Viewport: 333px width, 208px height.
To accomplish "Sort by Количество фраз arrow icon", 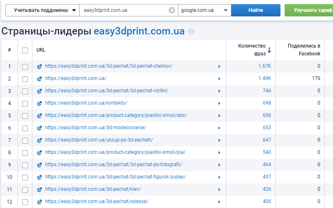I will tap(269, 50).
